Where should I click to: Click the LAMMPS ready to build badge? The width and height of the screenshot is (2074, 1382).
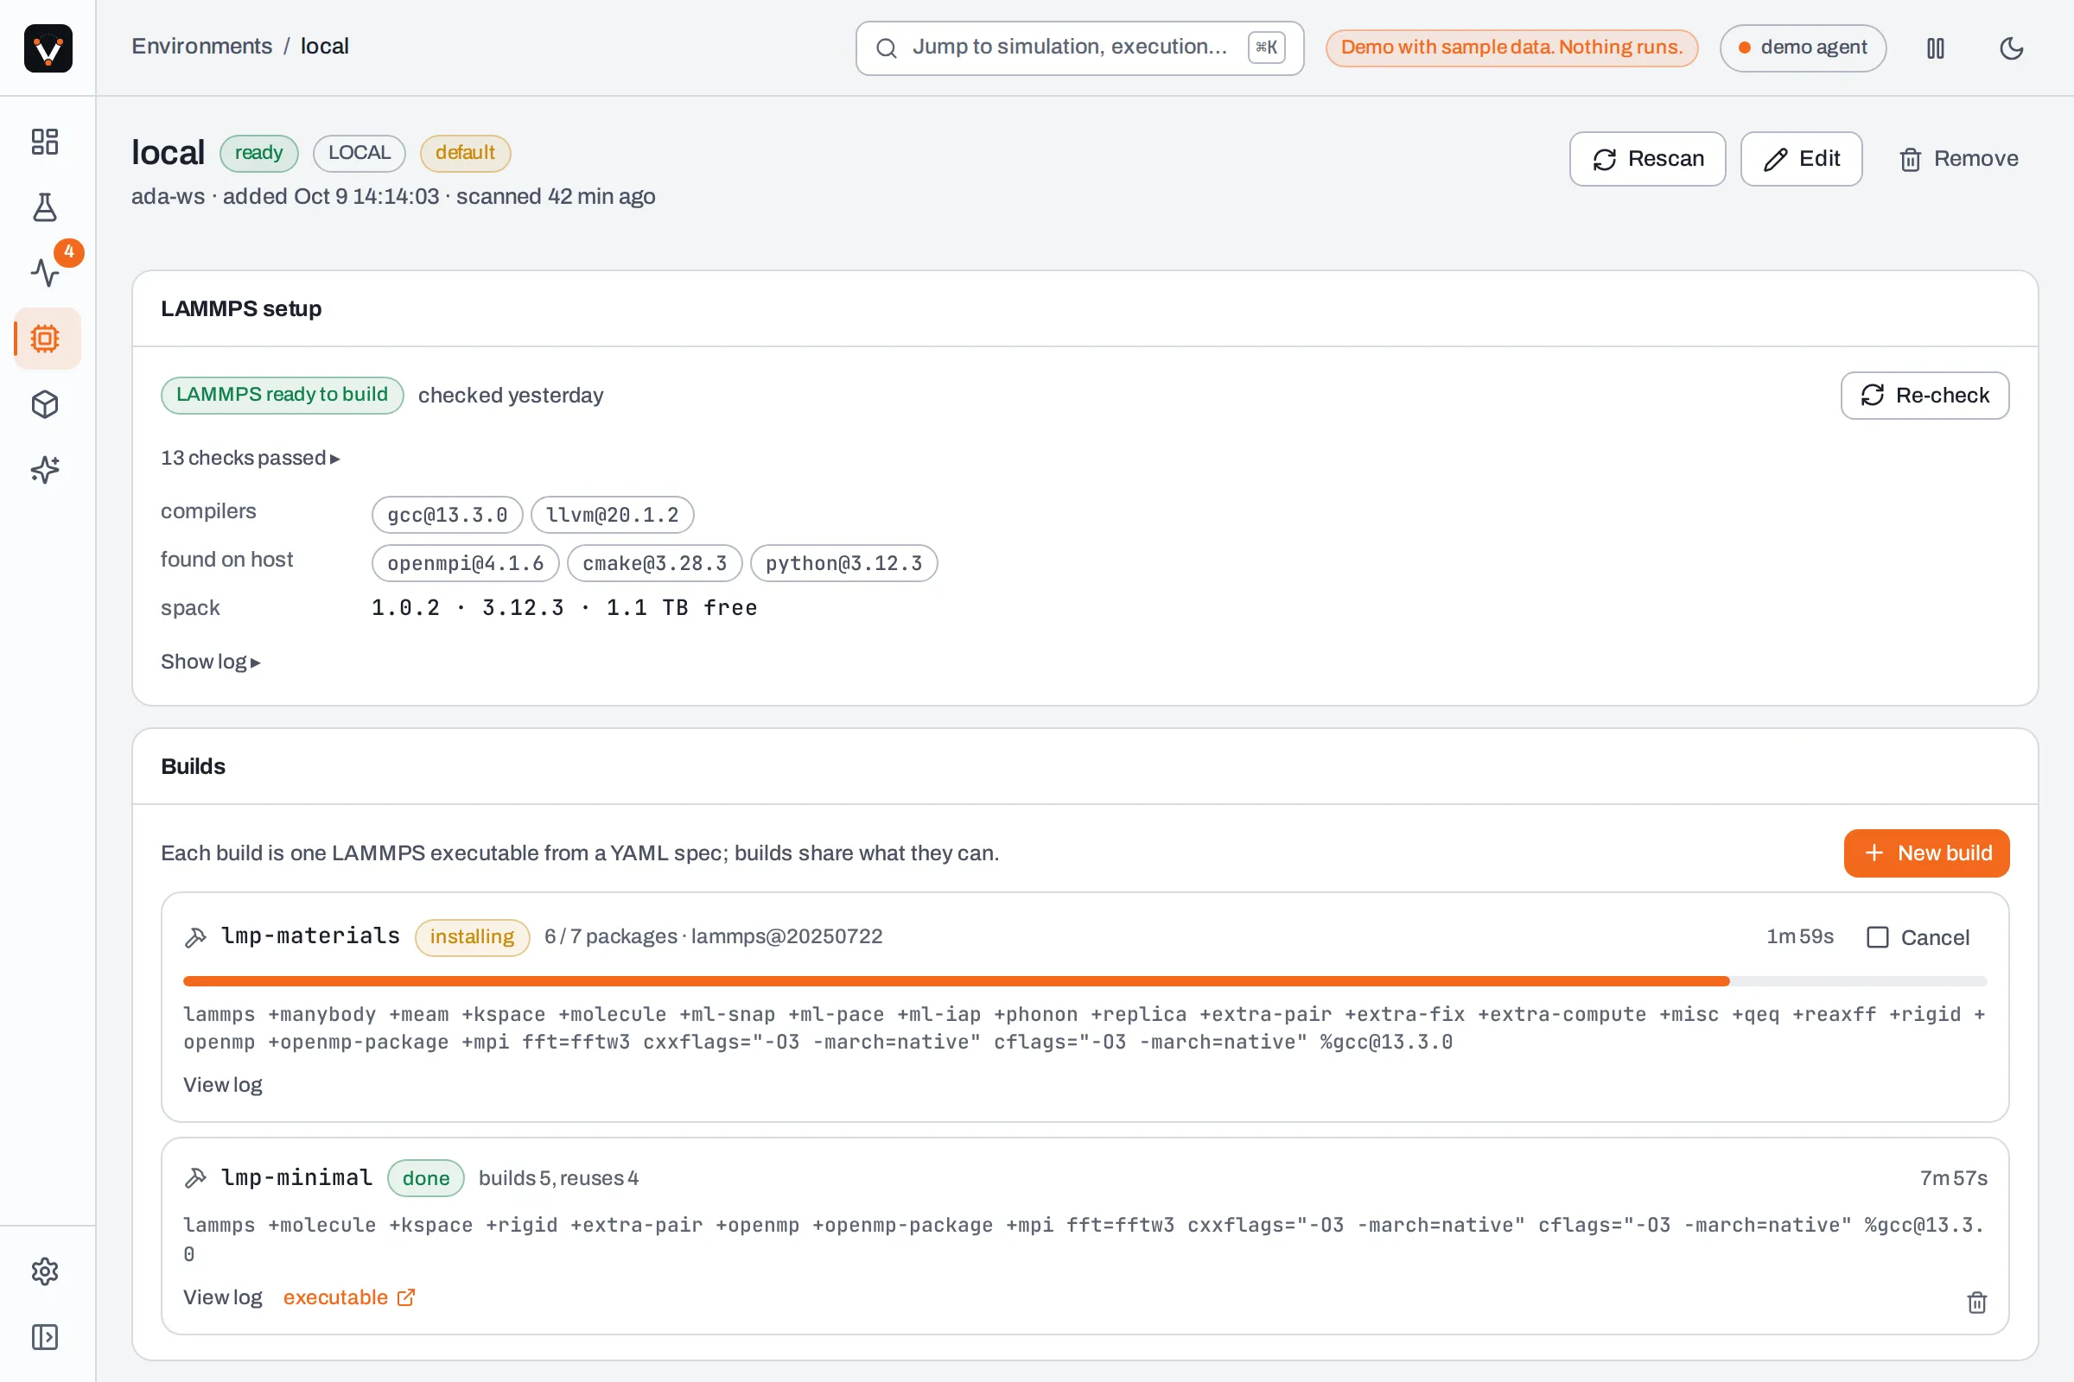[283, 395]
